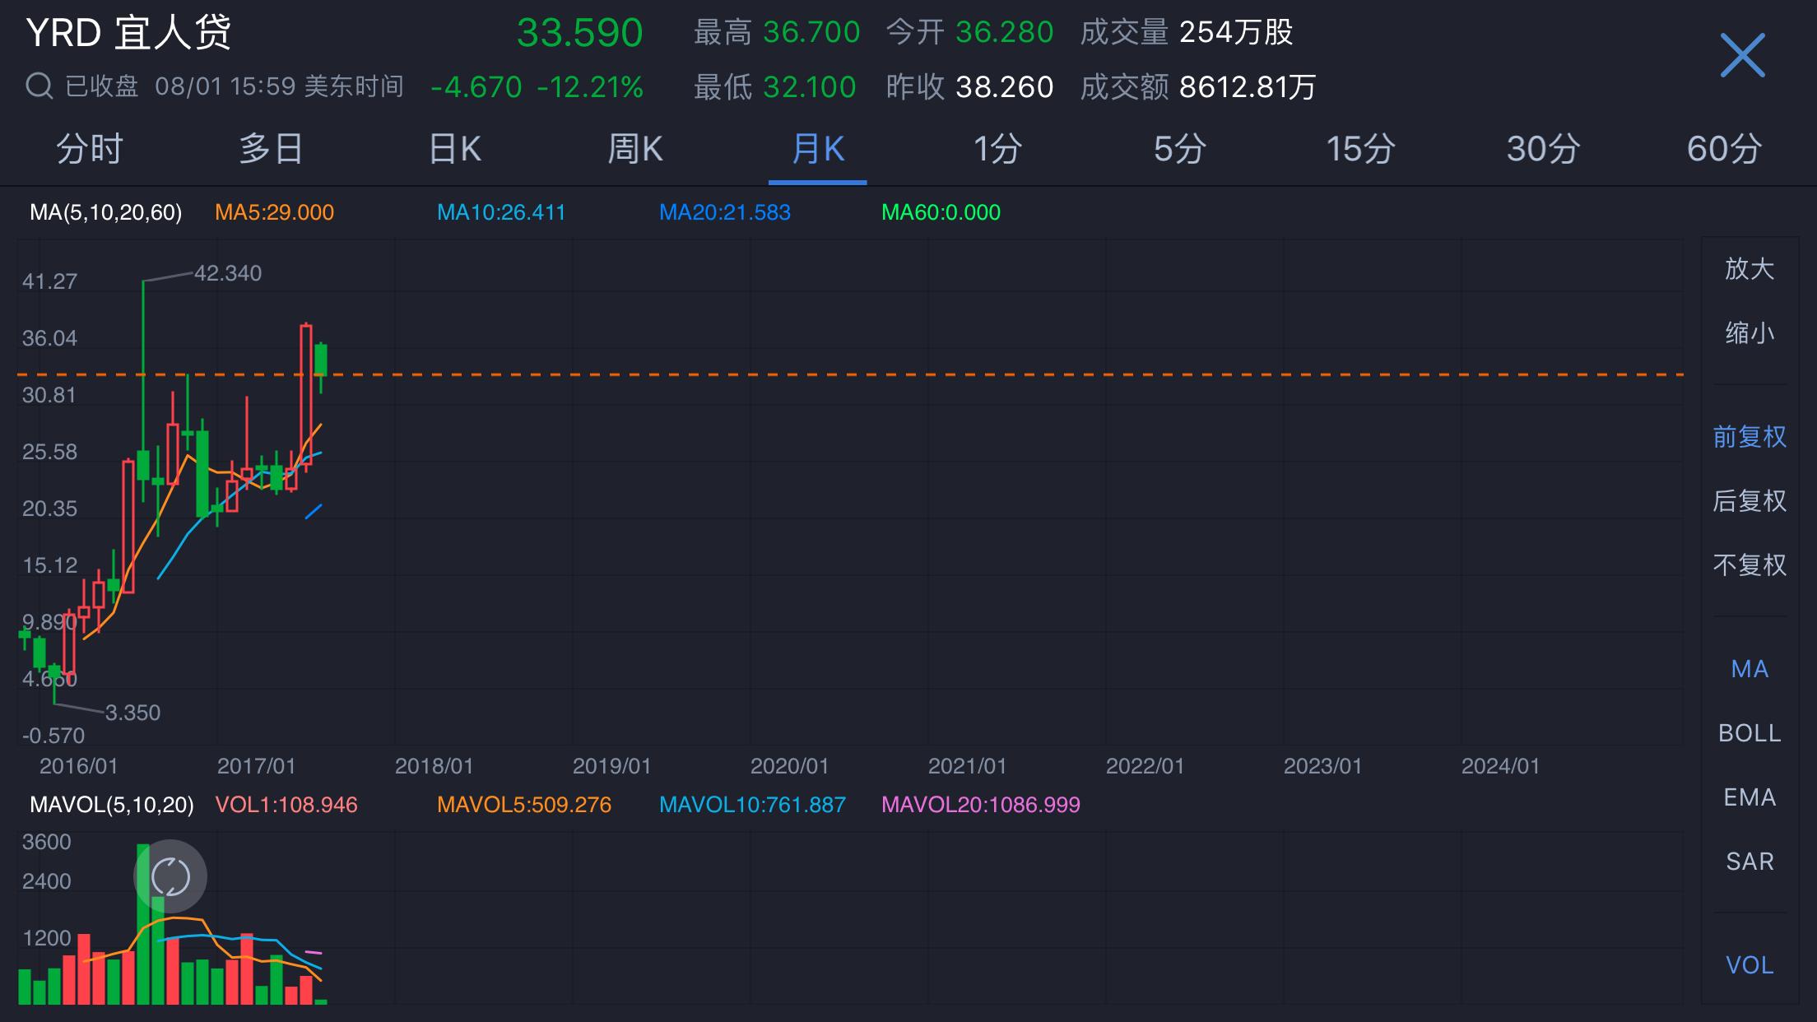The height and width of the screenshot is (1022, 1817).
Task: Enable the EMA indicator overlay
Action: click(x=1750, y=797)
